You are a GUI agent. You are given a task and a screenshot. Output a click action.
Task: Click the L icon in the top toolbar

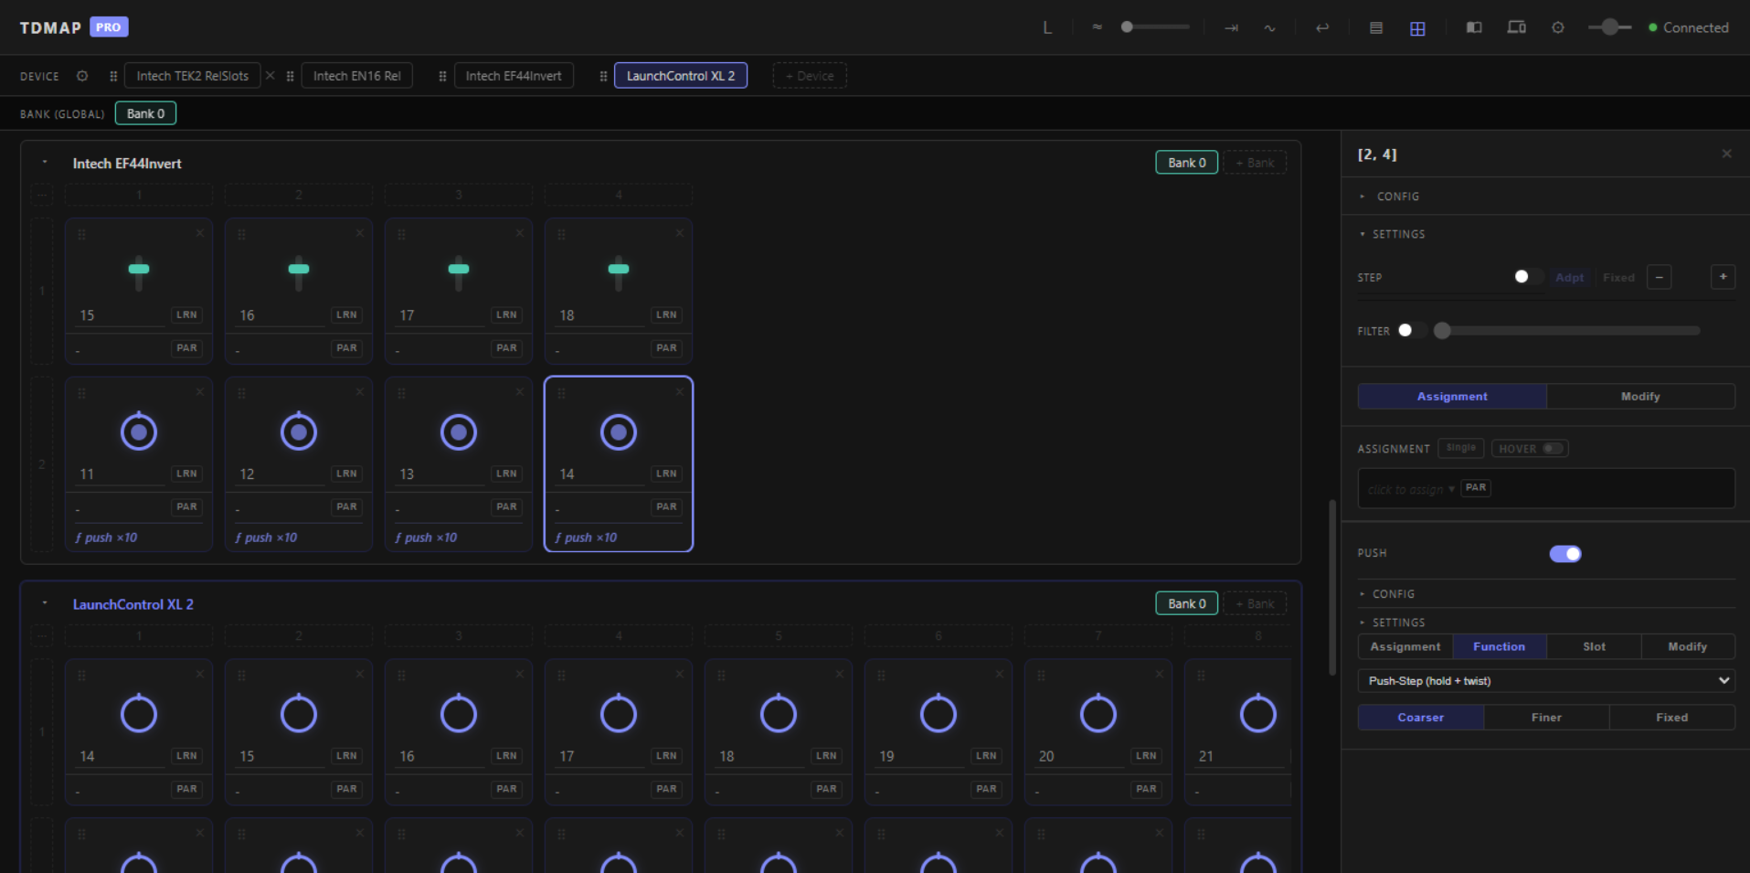point(1047,27)
